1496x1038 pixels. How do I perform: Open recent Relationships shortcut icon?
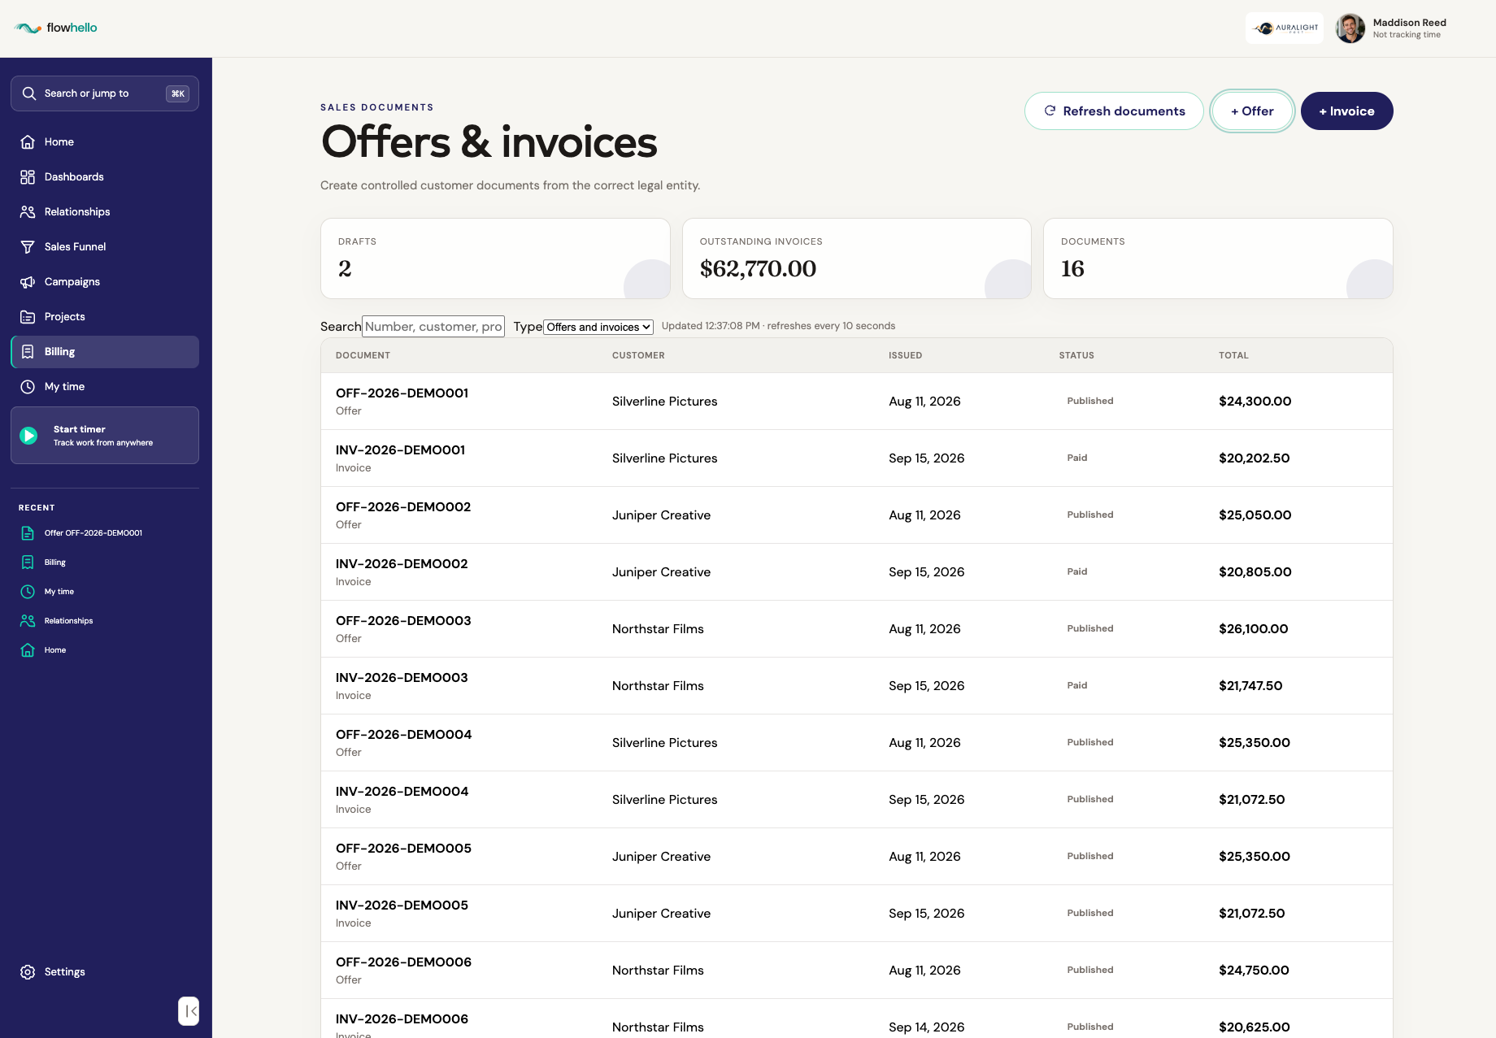(28, 621)
